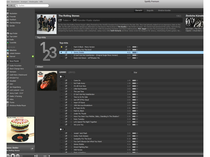Open Starred playlist in the sidebar
This screenshot has height=157, width=210.
(12, 56)
